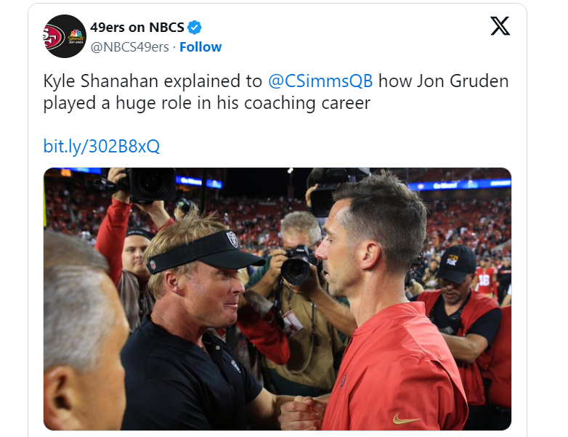
Task: Click the blue verified badge
Action: point(195,28)
